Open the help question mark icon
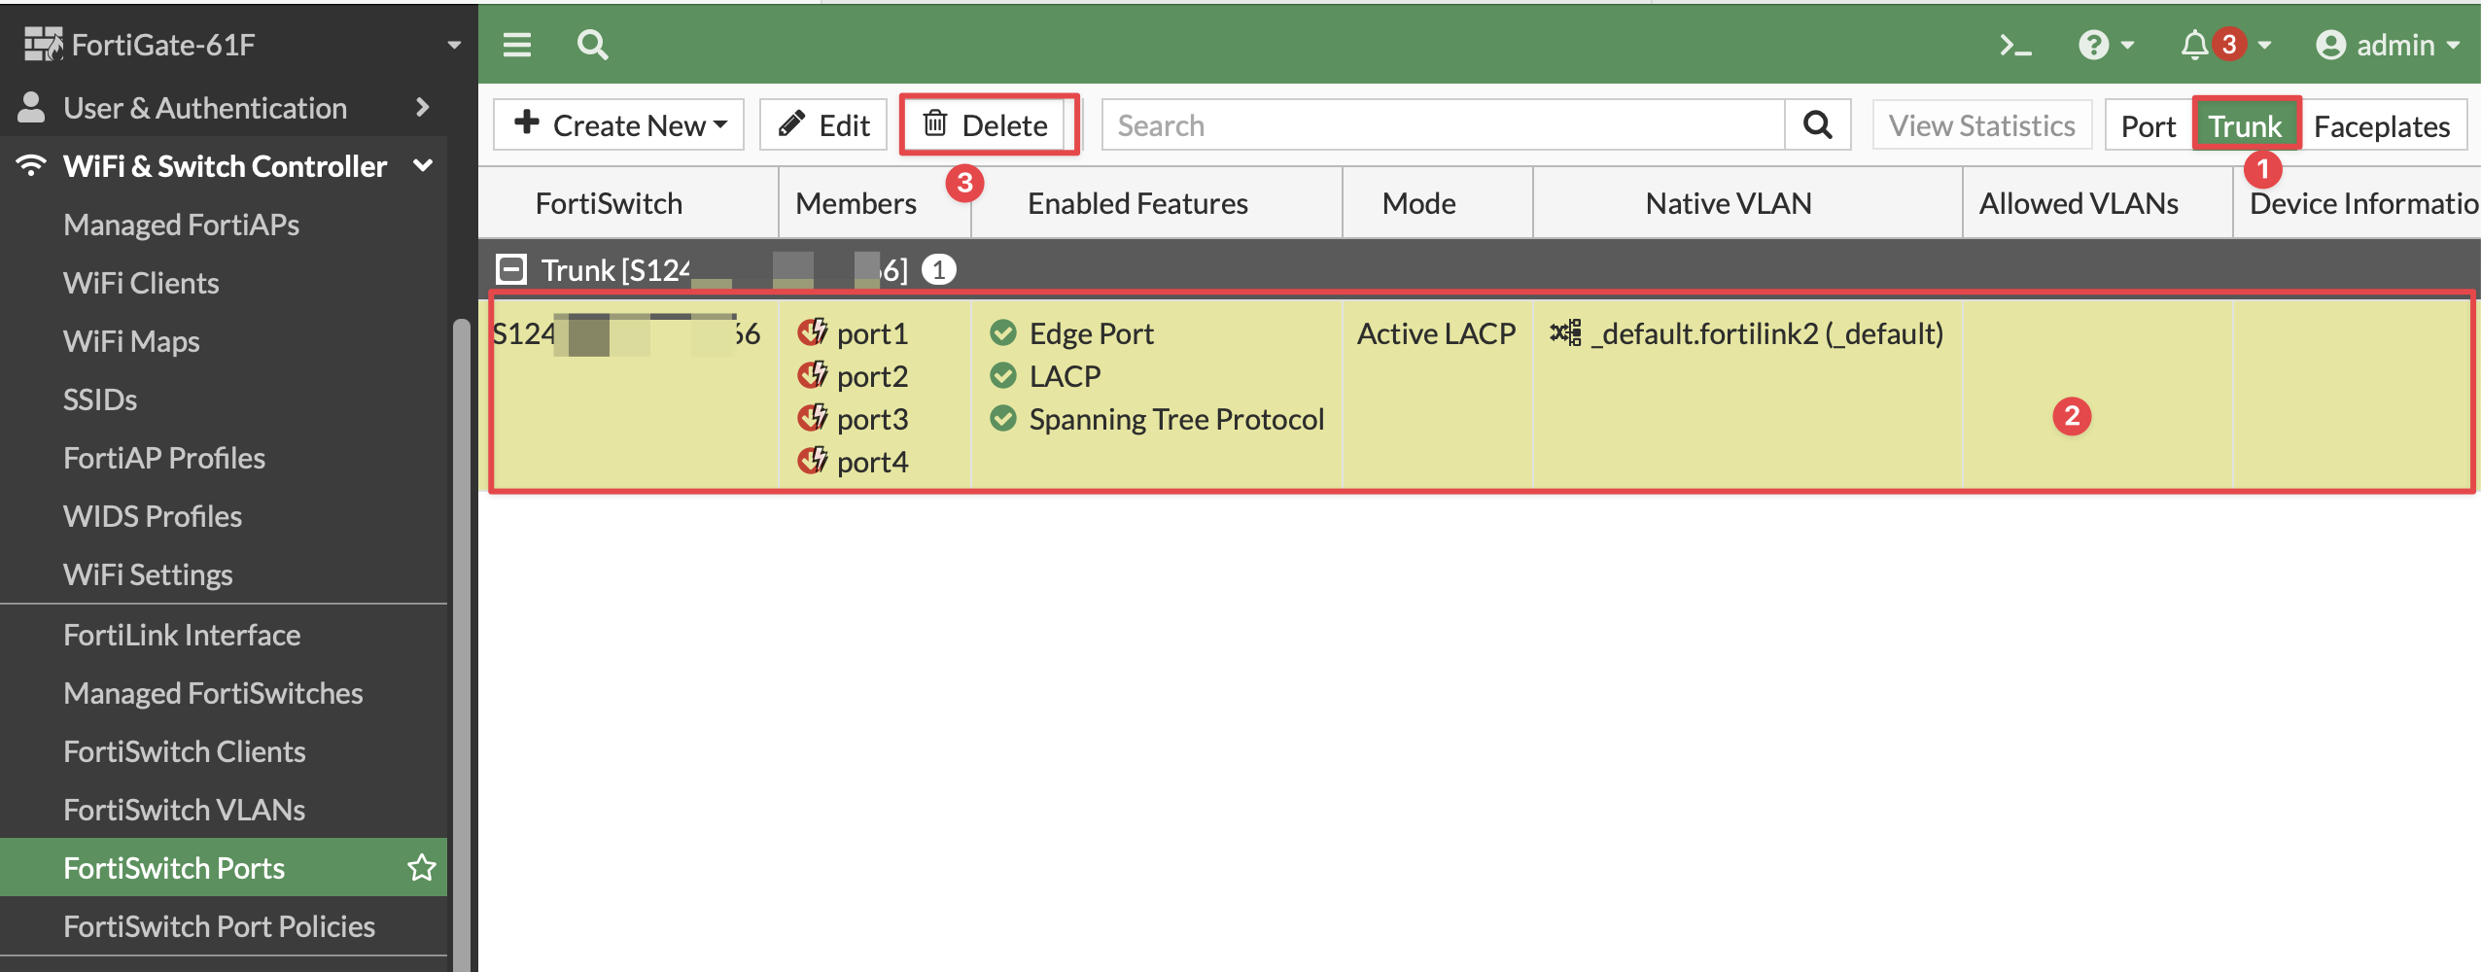Screen dimensions: 2481x972 pyautogui.click(x=2093, y=45)
